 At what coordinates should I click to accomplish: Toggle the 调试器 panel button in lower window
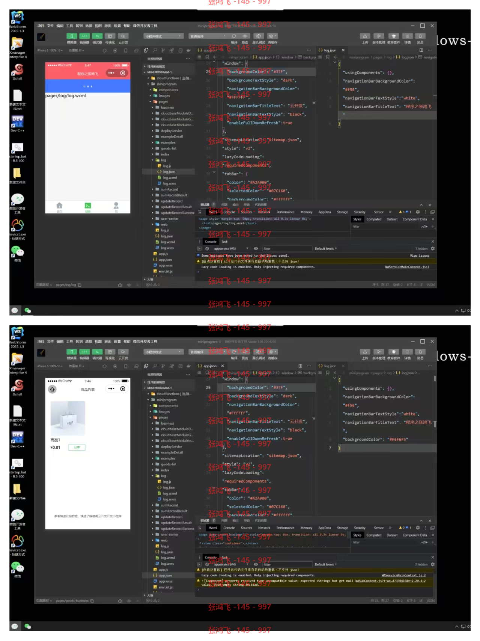(x=97, y=352)
